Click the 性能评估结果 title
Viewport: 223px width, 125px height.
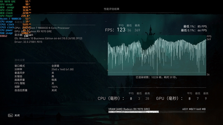point(111,9)
